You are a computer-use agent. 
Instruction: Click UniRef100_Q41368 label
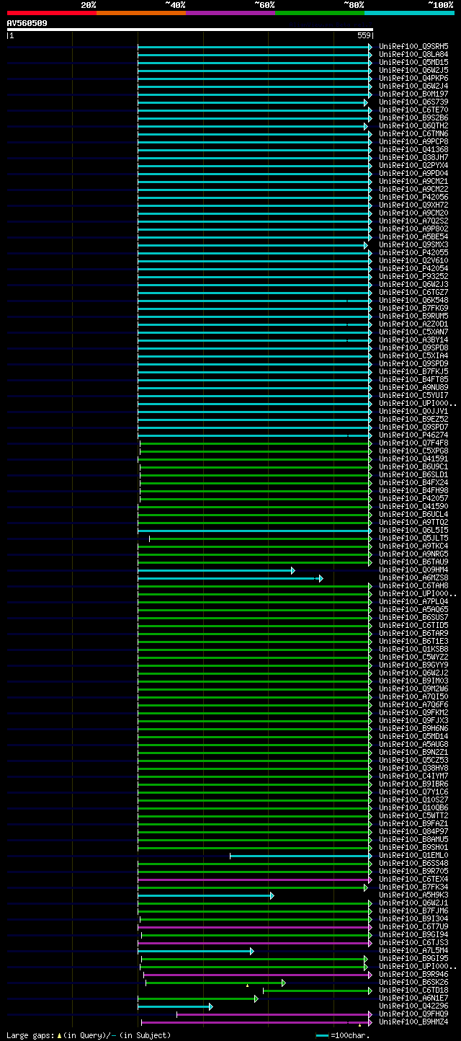pyautogui.click(x=413, y=149)
